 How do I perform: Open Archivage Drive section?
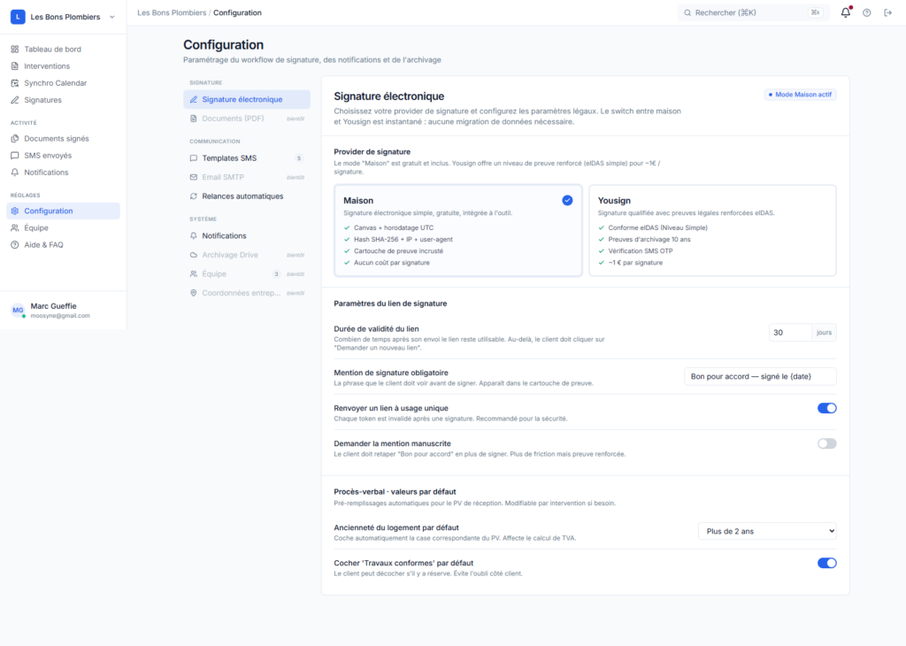click(247, 255)
